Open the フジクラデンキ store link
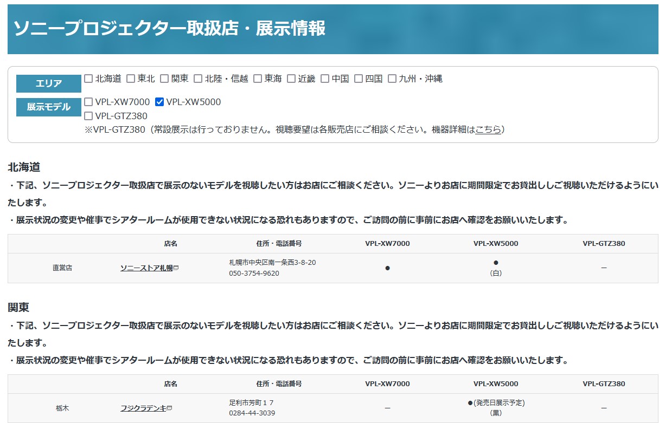The height and width of the screenshot is (423, 665). tap(143, 408)
